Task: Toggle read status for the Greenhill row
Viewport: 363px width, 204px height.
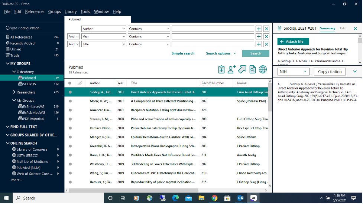Action: click(x=70, y=146)
